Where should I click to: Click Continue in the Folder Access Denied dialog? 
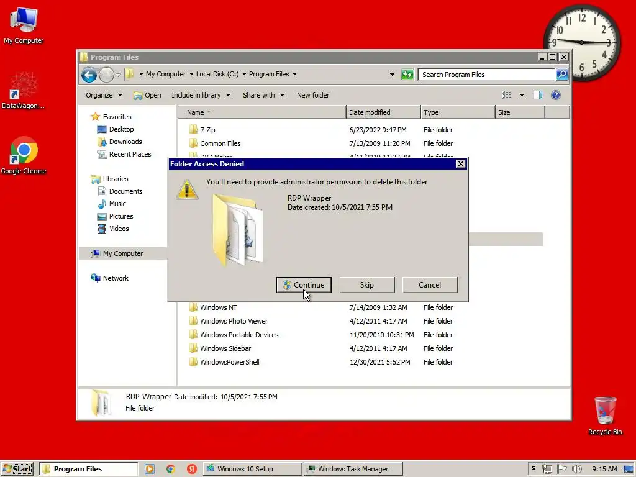tap(303, 284)
